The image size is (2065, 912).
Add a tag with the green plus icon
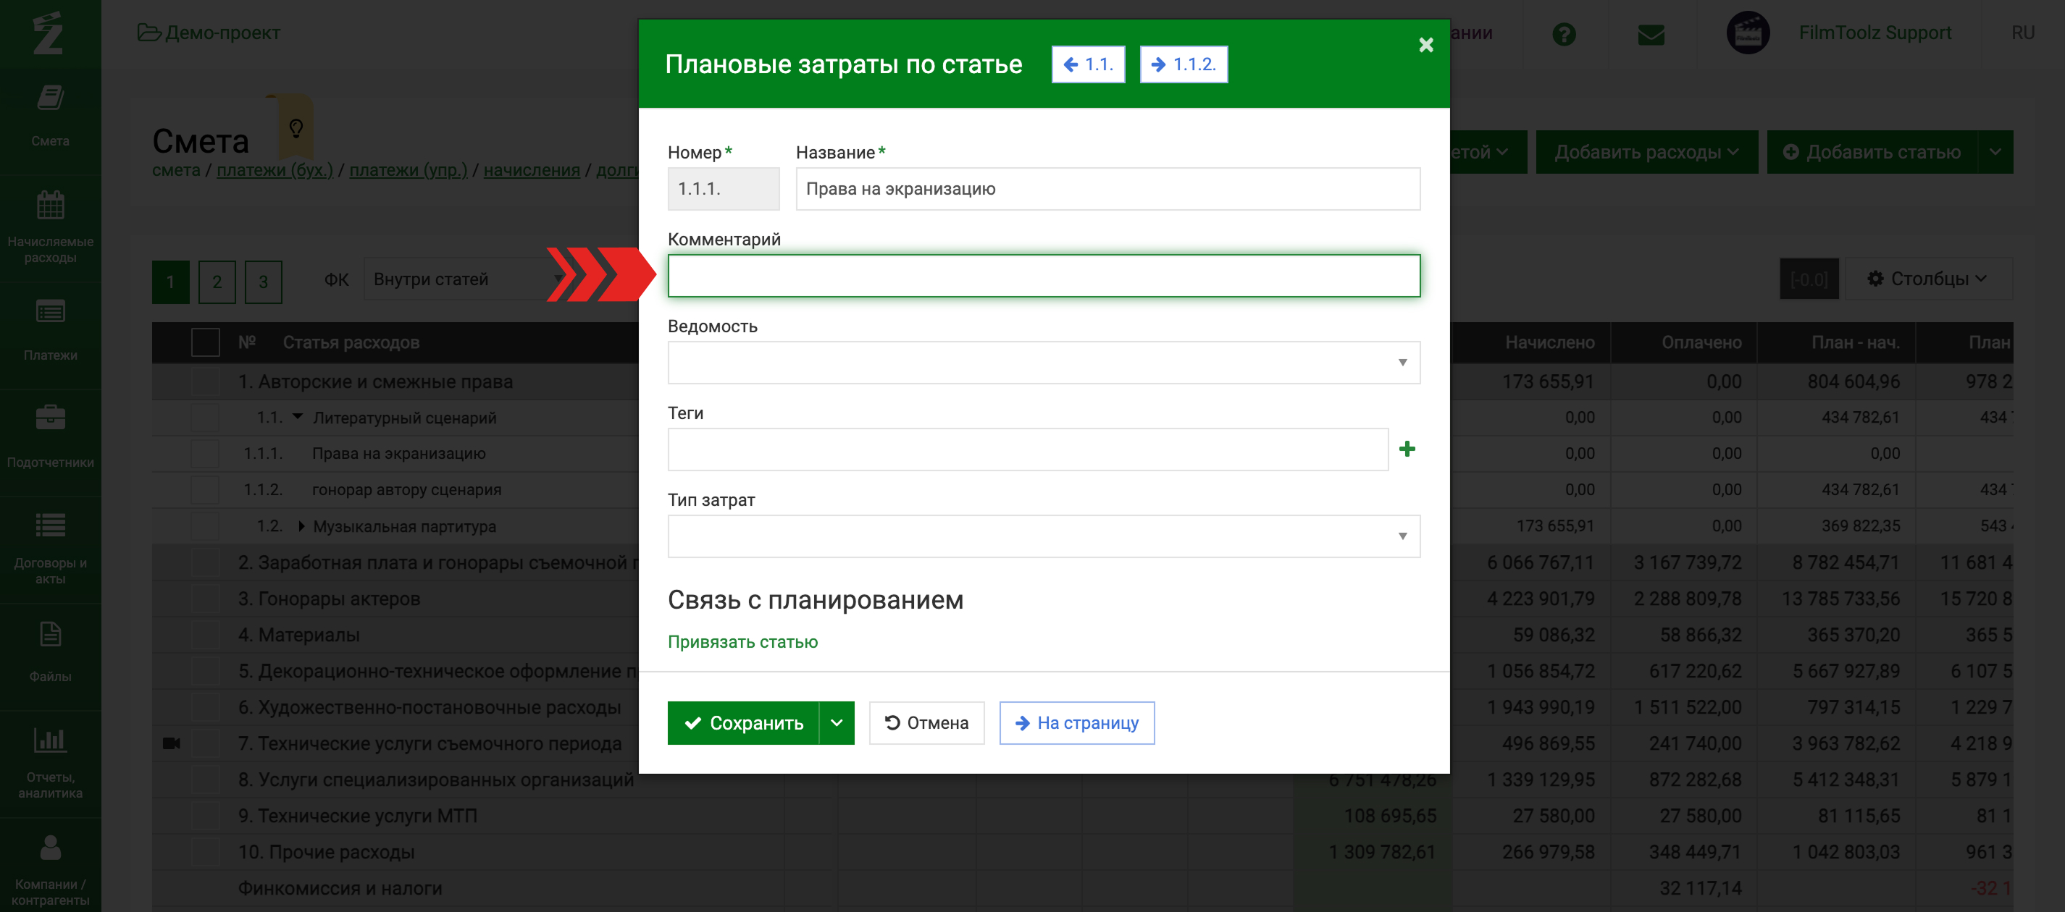tap(1407, 449)
